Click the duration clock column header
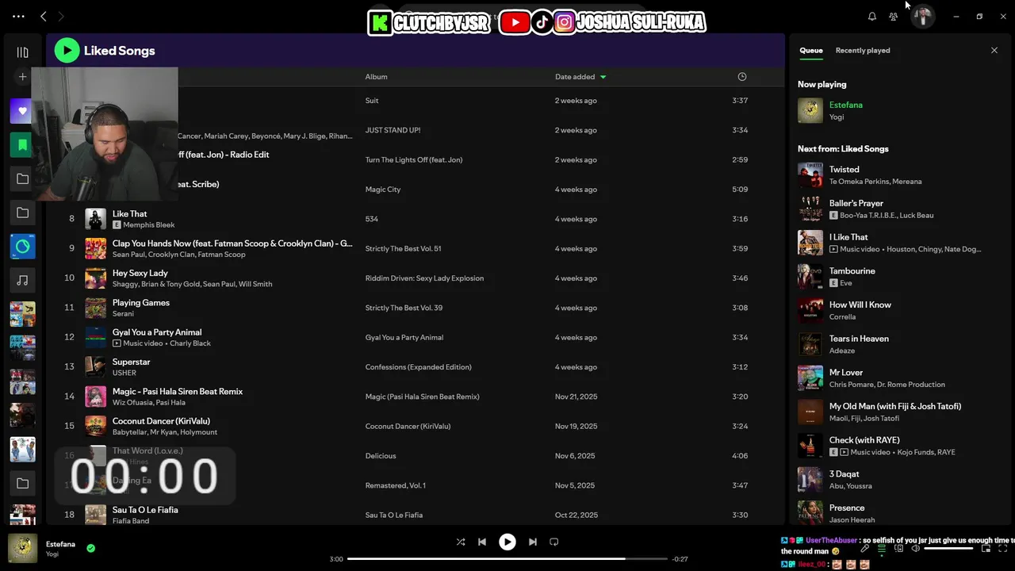The height and width of the screenshot is (571, 1015). click(x=742, y=77)
